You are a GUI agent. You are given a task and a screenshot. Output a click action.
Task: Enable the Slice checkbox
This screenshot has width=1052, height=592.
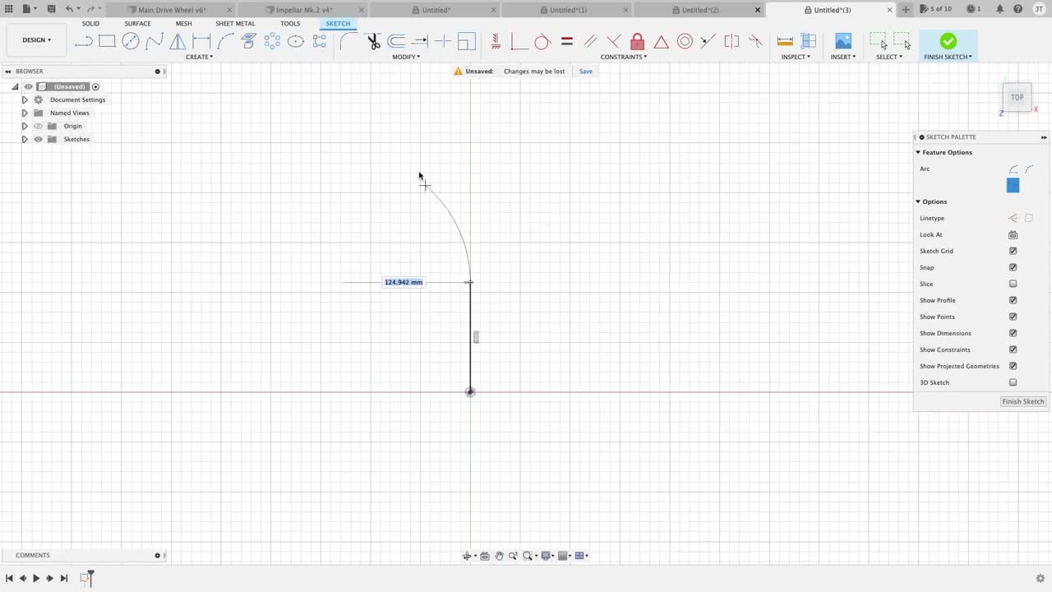click(x=1013, y=284)
